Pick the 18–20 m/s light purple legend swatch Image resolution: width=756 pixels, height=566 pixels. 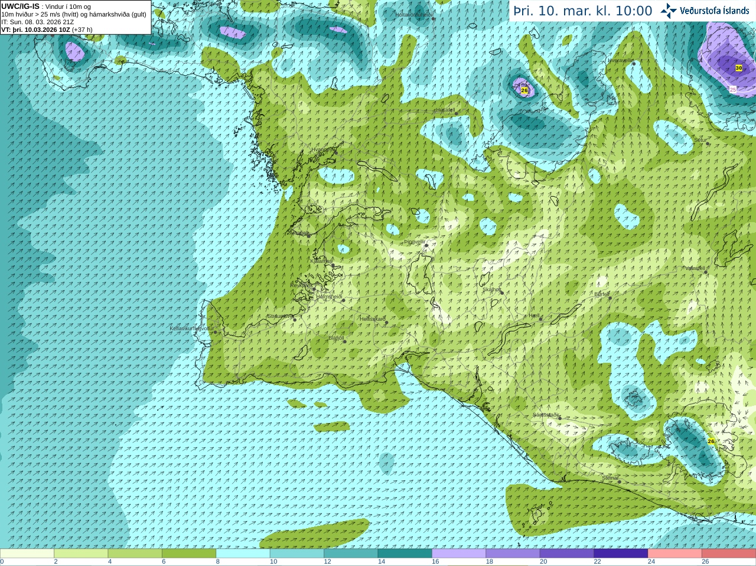[513, 554]
